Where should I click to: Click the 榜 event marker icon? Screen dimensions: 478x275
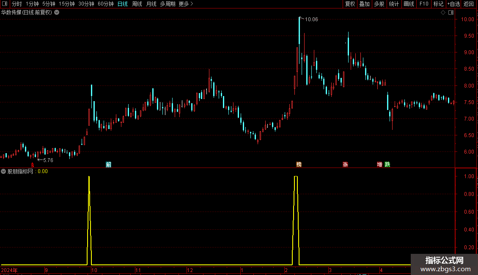[x=299, y=165]
